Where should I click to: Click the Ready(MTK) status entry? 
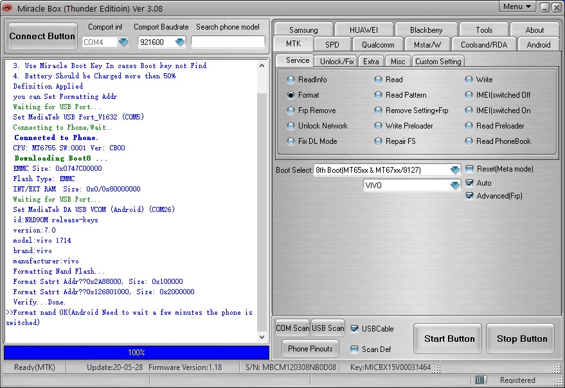pyautogui.click(x=35, y=367)
